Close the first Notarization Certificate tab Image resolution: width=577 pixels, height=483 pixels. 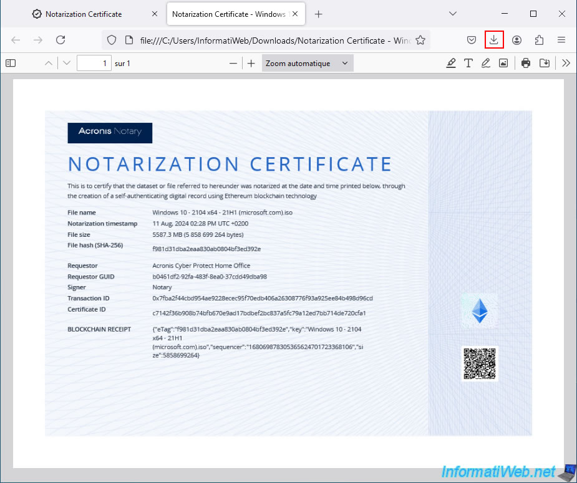click(155, 14)
